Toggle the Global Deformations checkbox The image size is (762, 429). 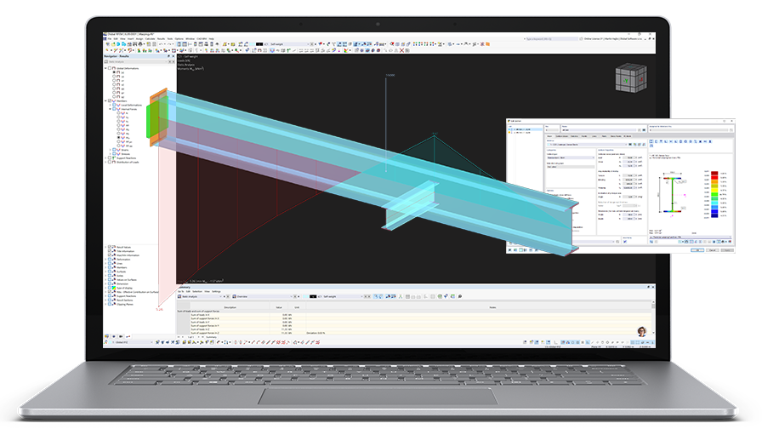pyautogui.click(x=110, y=68)
